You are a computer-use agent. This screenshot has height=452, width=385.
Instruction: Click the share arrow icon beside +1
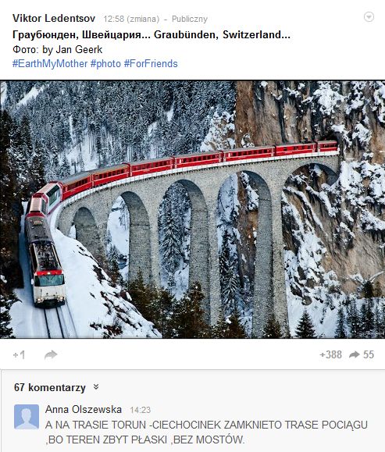pyautogui.click(x=51, y=355)
